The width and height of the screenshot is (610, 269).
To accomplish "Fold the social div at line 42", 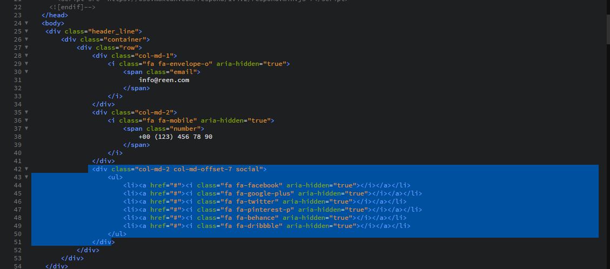I will tap(26, 169).
